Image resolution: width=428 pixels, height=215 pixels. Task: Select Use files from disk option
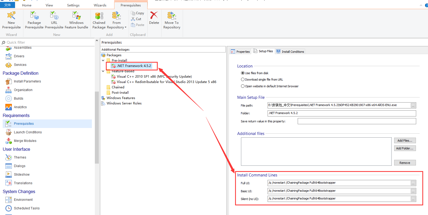click(243, 73)
